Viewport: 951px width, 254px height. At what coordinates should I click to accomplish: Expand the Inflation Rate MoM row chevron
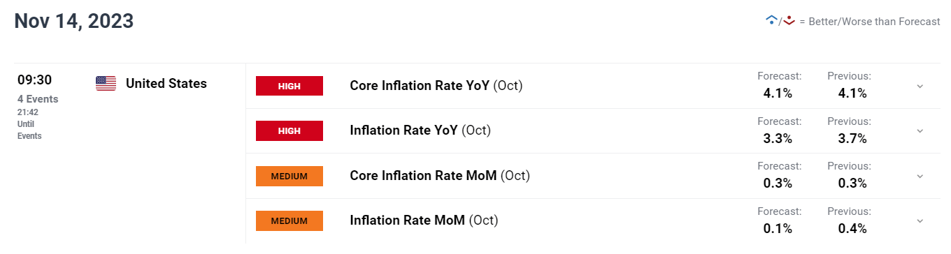[920, 221]
